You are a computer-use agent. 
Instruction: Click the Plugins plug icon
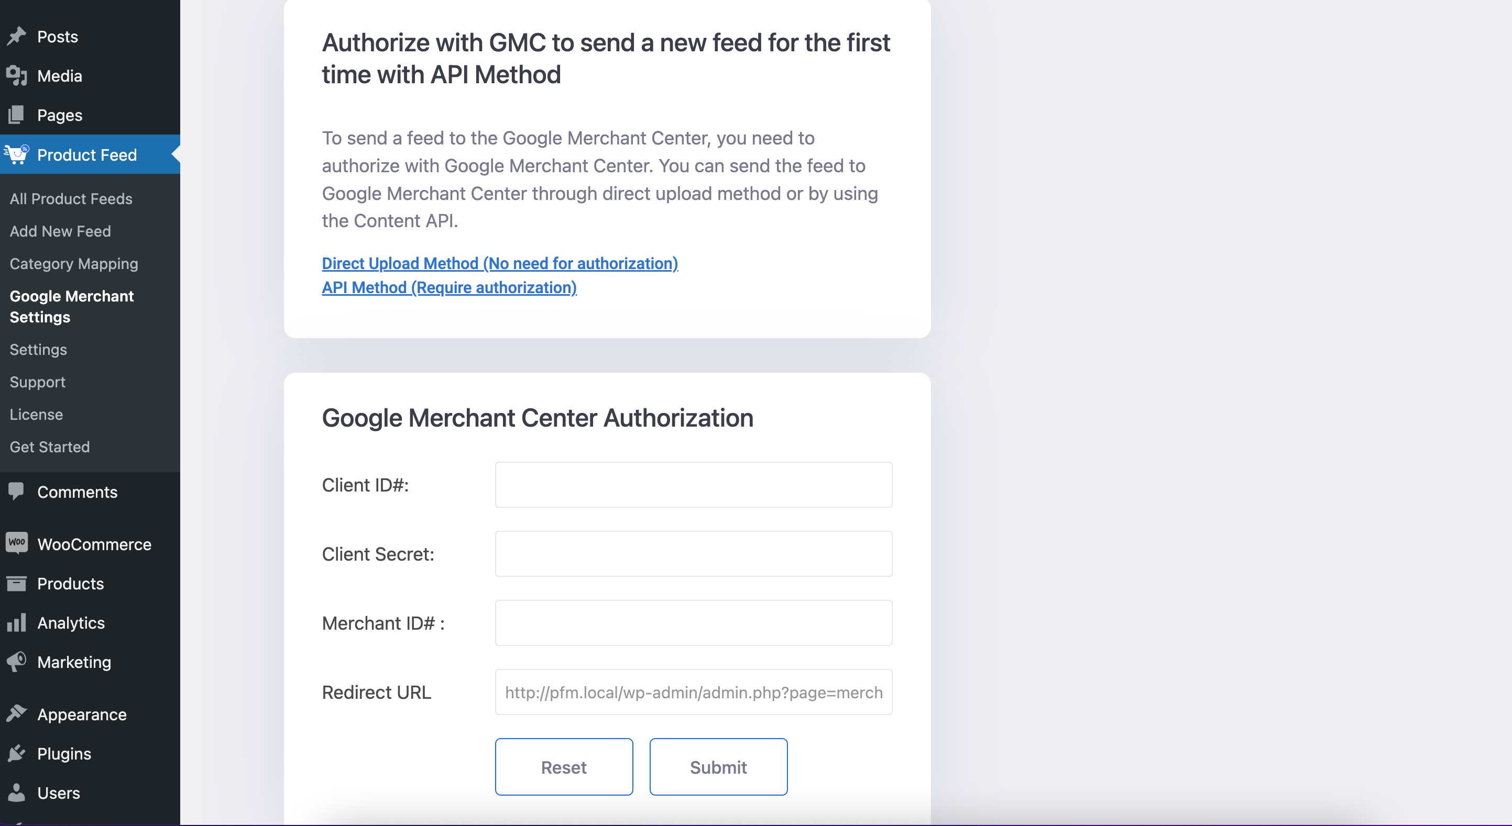(x=16, y=753)
